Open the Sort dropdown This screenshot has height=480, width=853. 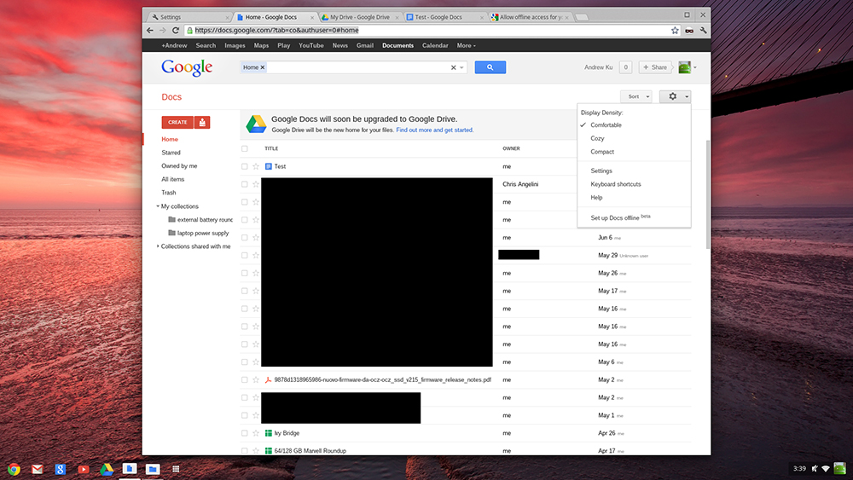(x=636, y=96)
